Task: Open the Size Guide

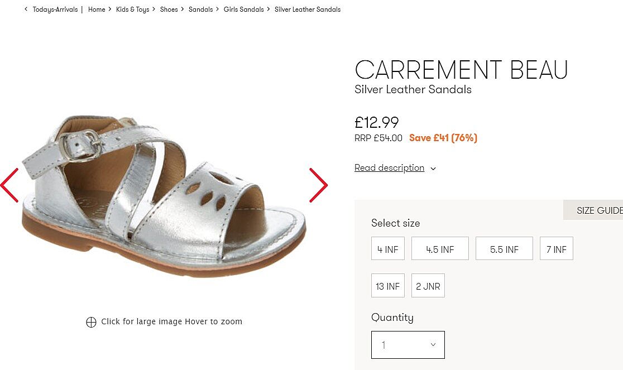Action: coord(598,210)
